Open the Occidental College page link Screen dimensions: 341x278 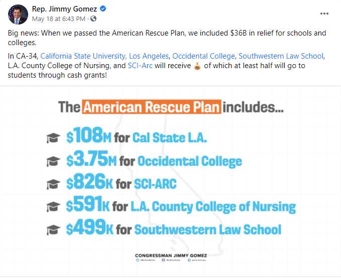pos(204,56)
